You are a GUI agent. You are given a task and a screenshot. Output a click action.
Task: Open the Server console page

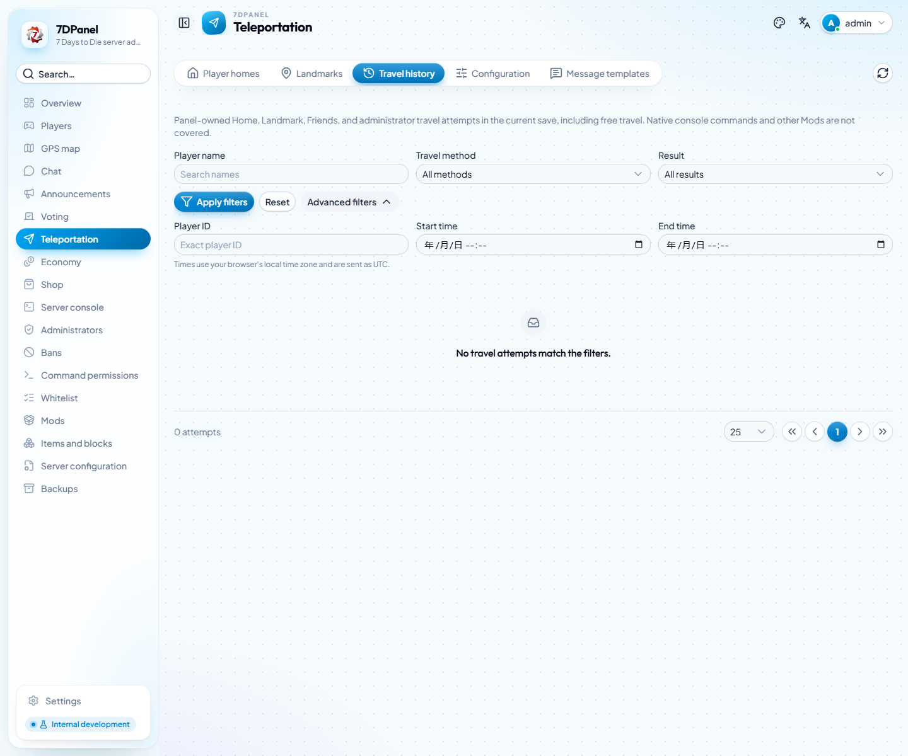pos(83,307)
